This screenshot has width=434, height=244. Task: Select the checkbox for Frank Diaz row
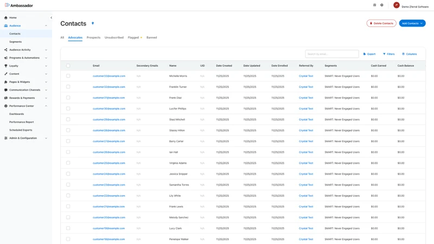68,98
